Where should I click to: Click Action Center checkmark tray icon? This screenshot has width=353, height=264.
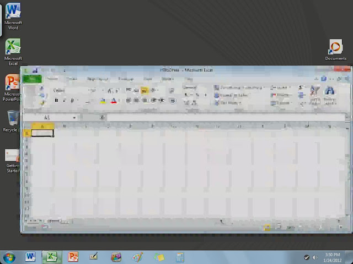pyautogui.click(x=306, y=257)
